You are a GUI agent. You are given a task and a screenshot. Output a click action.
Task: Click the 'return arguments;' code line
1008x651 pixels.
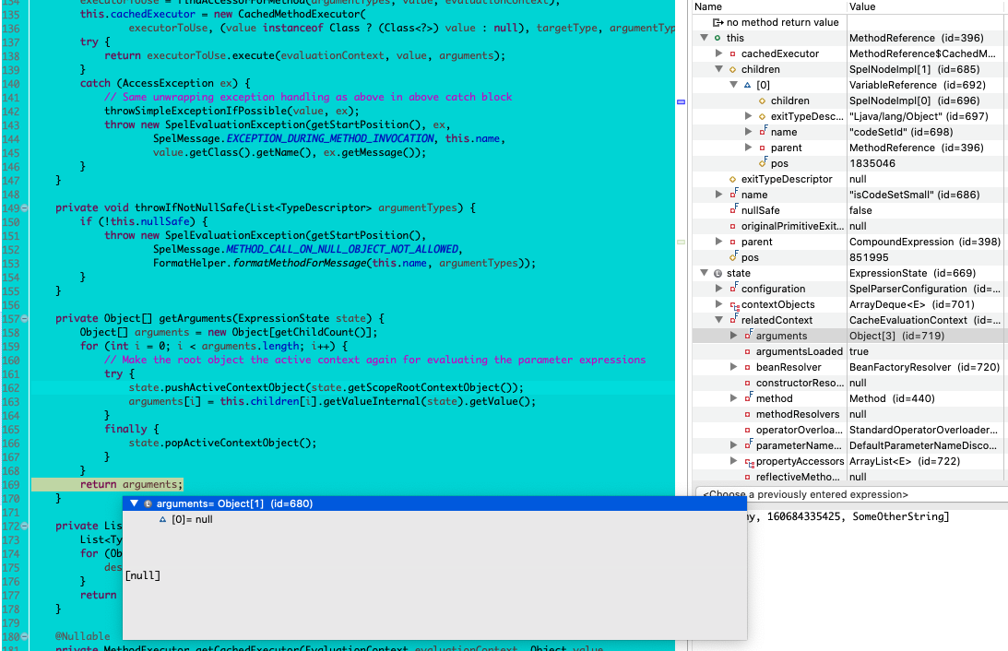pyautogui.click(x=132, y=484)
